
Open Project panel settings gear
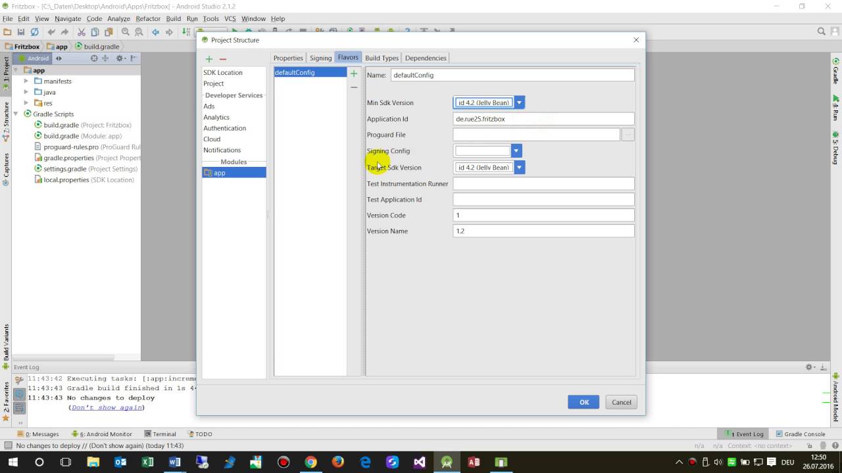click(120, 58)
